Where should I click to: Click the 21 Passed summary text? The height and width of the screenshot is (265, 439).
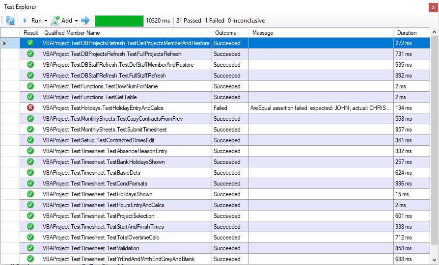click(189, 21)
